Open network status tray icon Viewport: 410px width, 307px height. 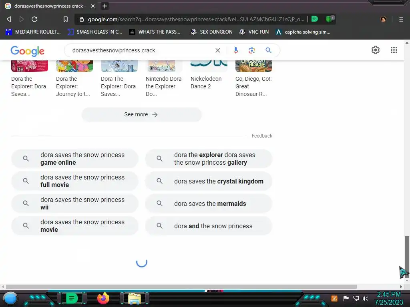pos(356,298)
